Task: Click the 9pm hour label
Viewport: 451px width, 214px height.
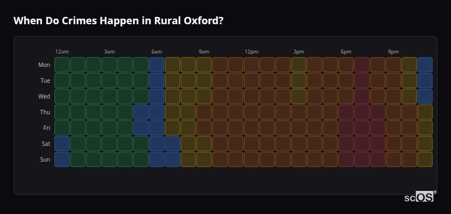Action: pos(393,52)
